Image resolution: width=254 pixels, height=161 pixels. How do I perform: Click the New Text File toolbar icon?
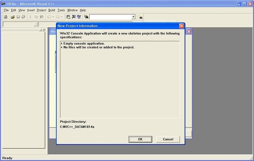[x=6, y=17]
